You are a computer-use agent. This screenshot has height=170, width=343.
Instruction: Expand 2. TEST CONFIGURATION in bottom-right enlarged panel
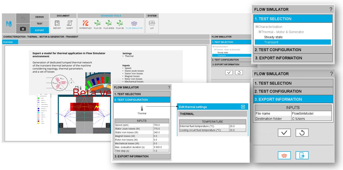pos(293,91)
